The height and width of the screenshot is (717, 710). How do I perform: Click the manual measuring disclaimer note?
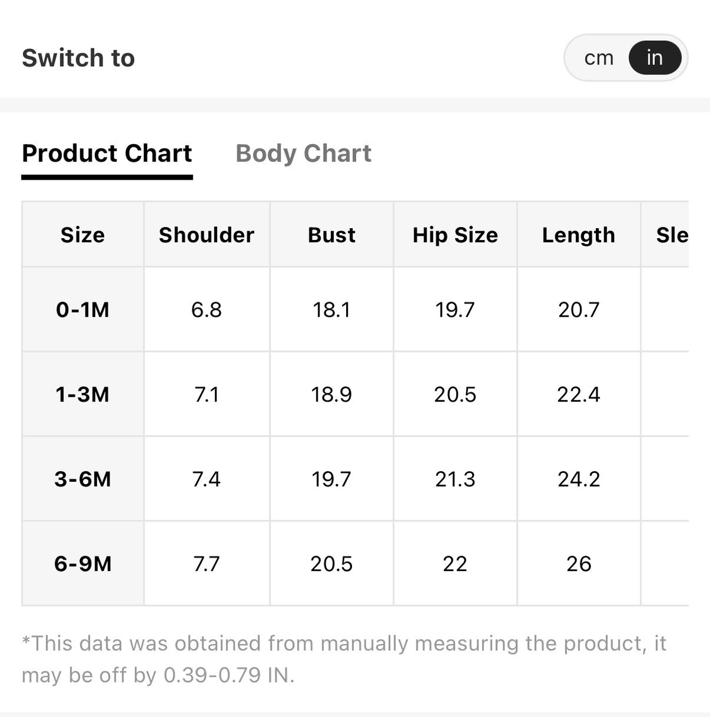344,659
